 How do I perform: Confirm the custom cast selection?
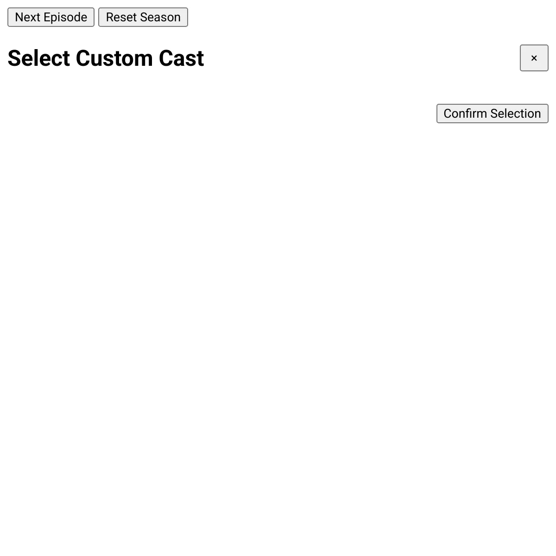(492, 114)
